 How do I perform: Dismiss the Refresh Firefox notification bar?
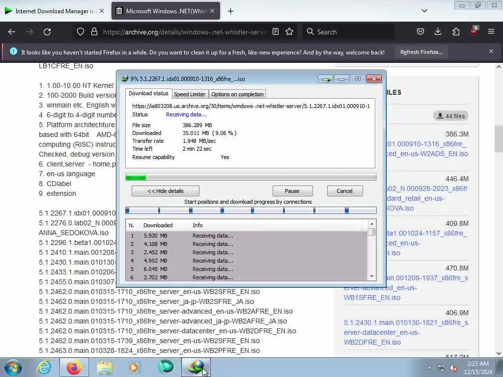point(491,51)
